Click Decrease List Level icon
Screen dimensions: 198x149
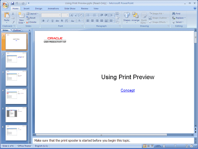(101, 15)
